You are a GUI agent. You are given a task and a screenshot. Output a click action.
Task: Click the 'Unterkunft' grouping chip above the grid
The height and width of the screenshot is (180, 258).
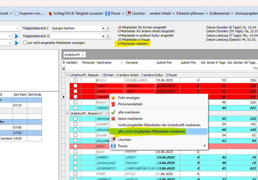pyautogui.click(x=74, y=55)
